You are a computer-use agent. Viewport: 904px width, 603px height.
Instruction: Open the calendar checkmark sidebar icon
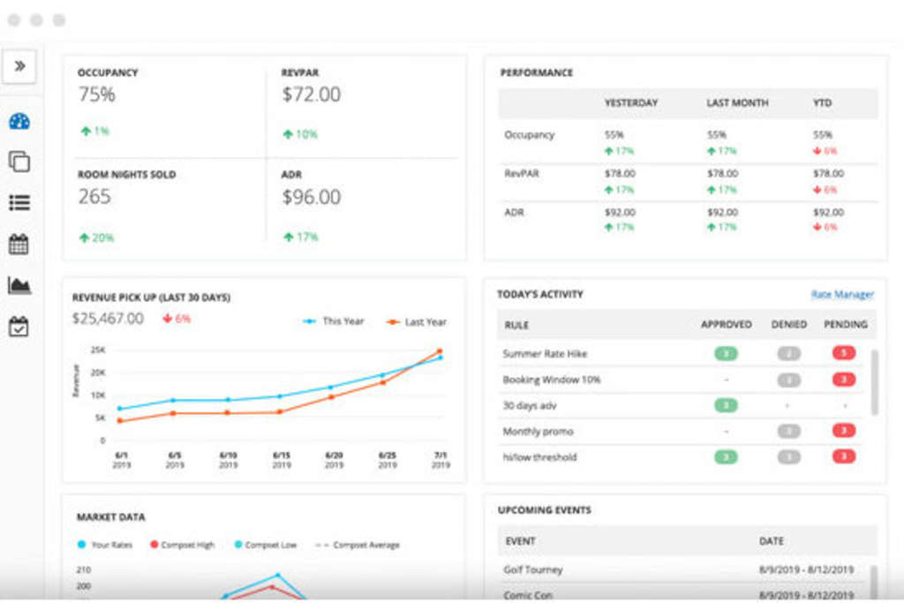(19, 327)
